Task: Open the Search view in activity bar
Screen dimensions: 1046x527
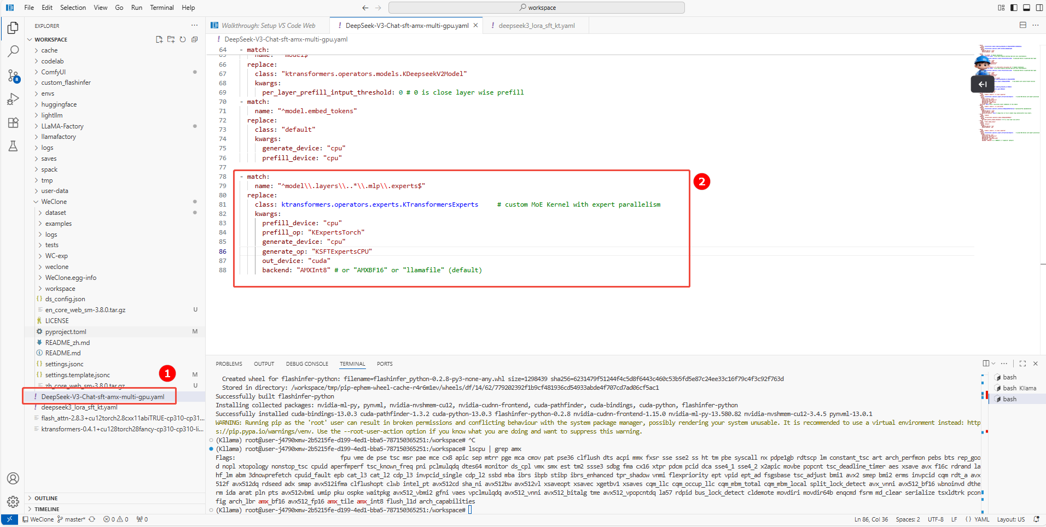Action: click(13, 51)
